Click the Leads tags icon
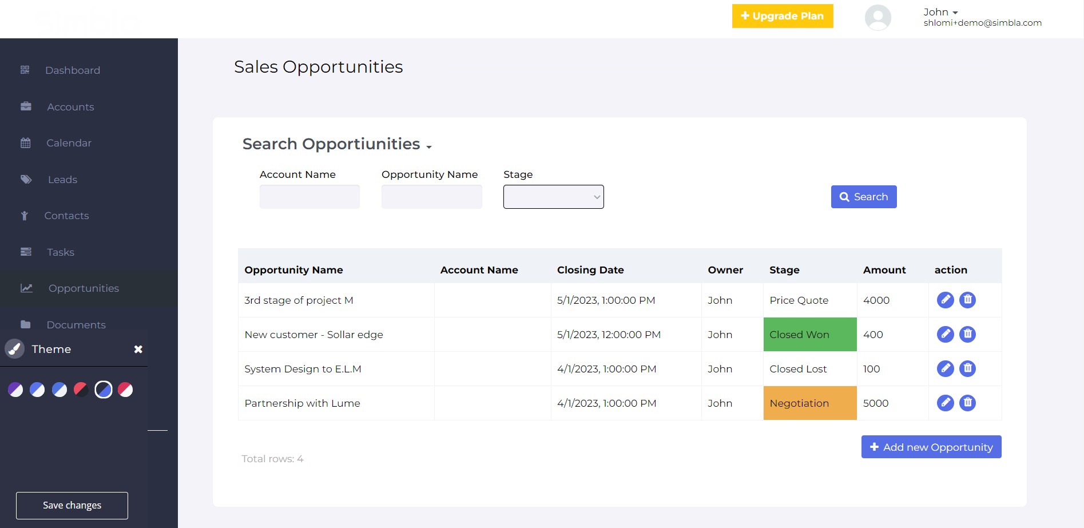Screen dimensions: 1084x528 coord(26,179)
